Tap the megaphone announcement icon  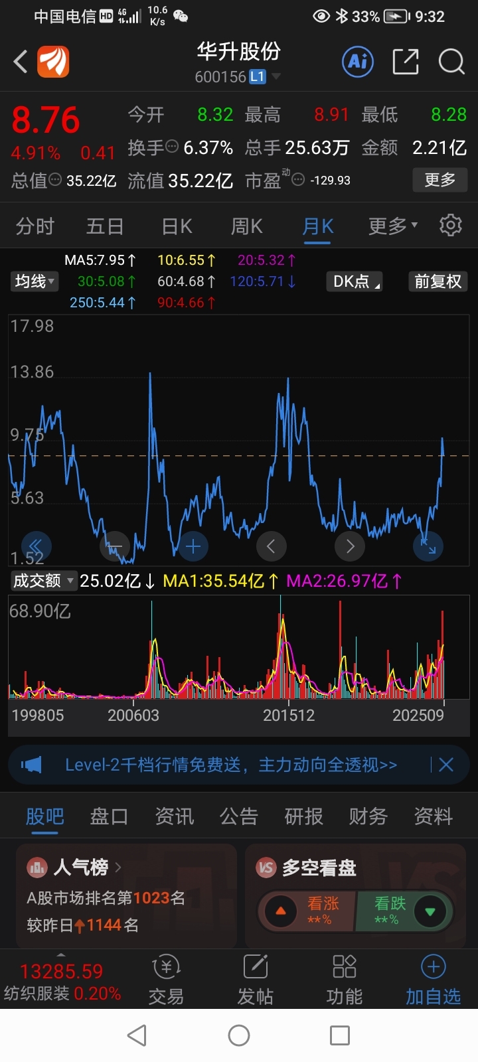click(31, 765)
